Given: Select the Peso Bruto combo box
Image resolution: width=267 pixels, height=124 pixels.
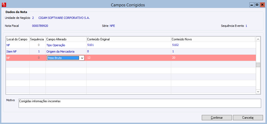Looking at the screenshot, I should pyautogui.click(x=63, y=58).
